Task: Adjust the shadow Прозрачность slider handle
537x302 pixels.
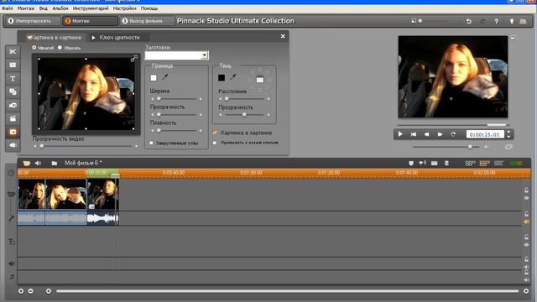Action: 244,115
